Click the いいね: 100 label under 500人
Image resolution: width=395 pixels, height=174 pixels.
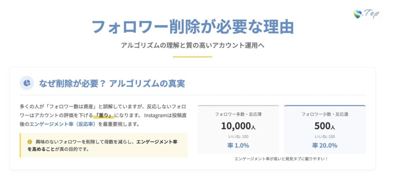click(324, 136)
